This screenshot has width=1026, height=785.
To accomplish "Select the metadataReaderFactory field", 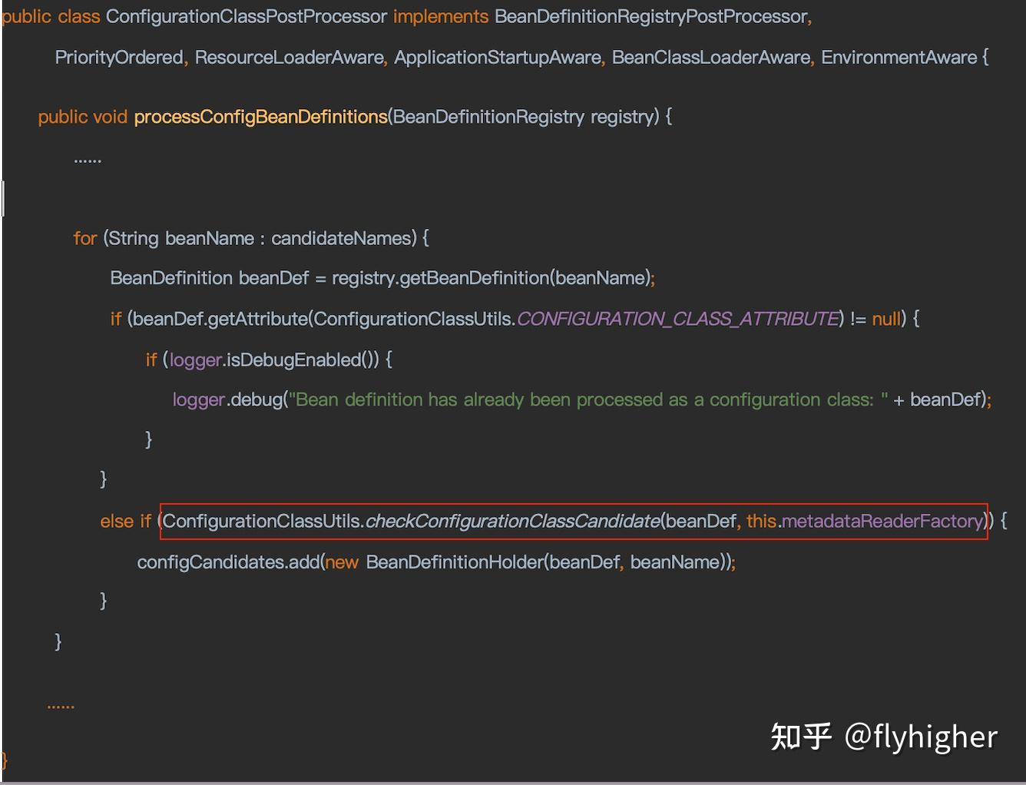I will 882,522.
